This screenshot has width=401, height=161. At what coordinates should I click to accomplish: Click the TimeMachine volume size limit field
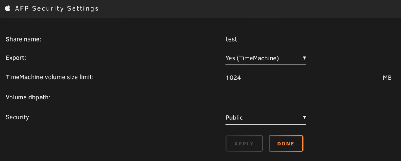click(x=298, y=78)
